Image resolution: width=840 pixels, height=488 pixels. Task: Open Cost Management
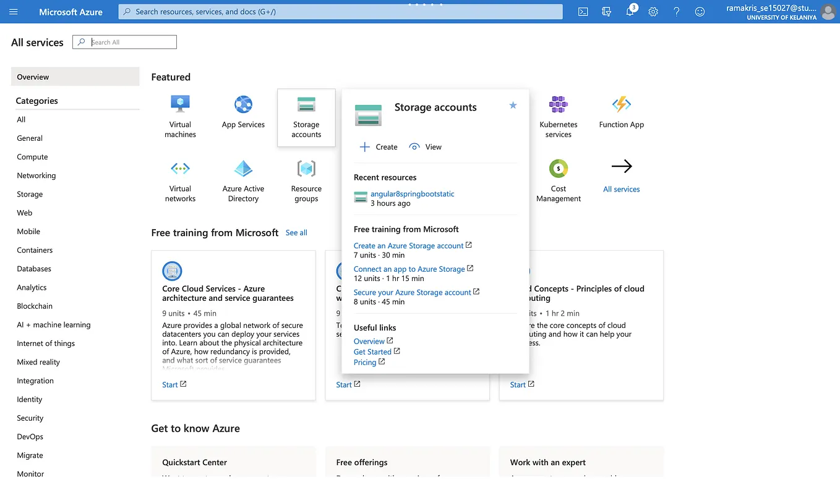[x=558, y=179]
